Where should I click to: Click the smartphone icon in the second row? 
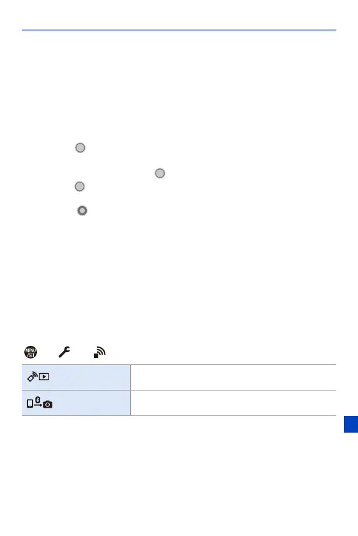(x=30, y=404)
